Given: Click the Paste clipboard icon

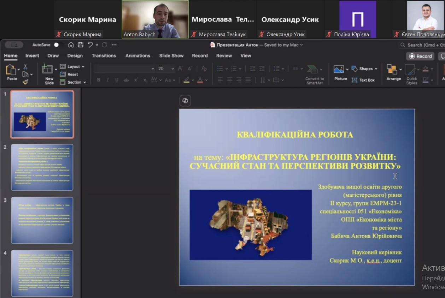Looking at the screenshot, I should click(11, 70).
